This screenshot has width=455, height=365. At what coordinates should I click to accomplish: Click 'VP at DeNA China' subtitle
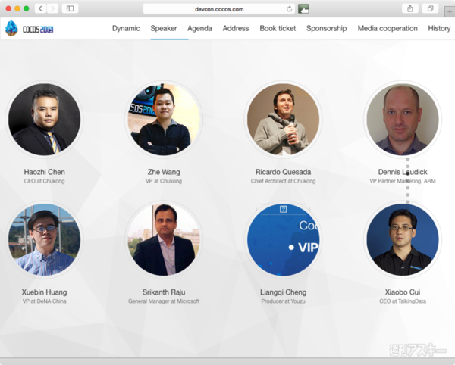click(45, 301)
